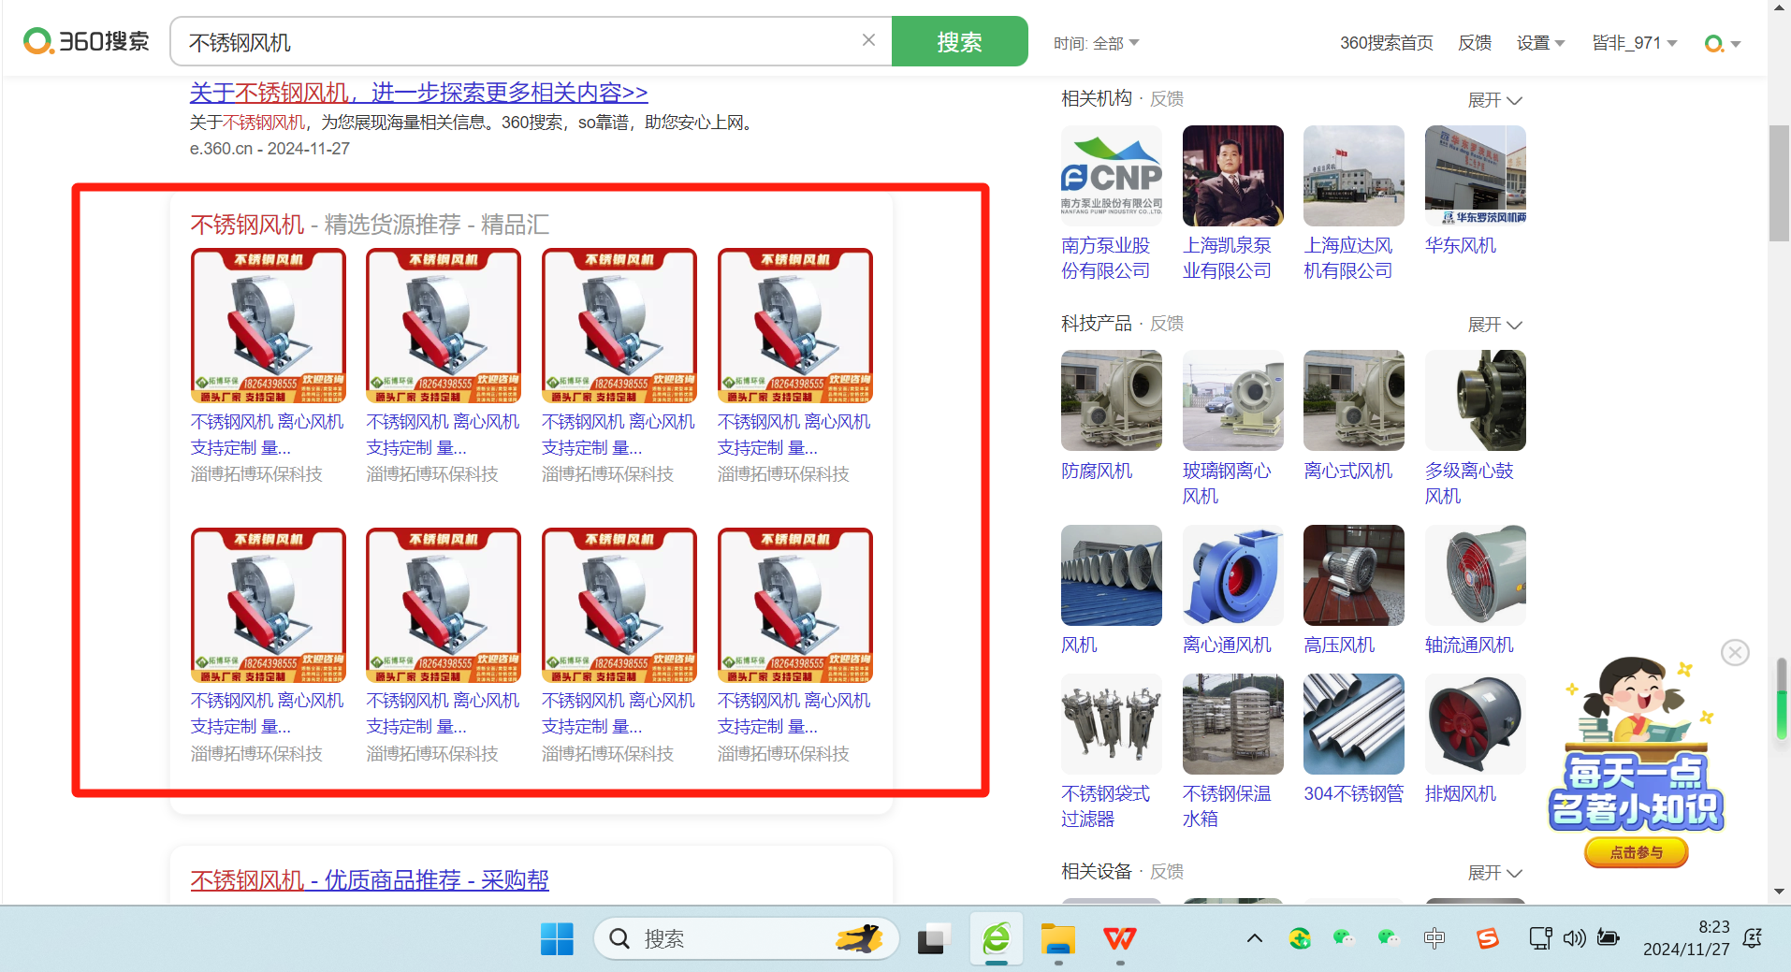Click the page's vertical scrollbar thumb
Screen dimensions: 1791x972
tap(1778, 183)
